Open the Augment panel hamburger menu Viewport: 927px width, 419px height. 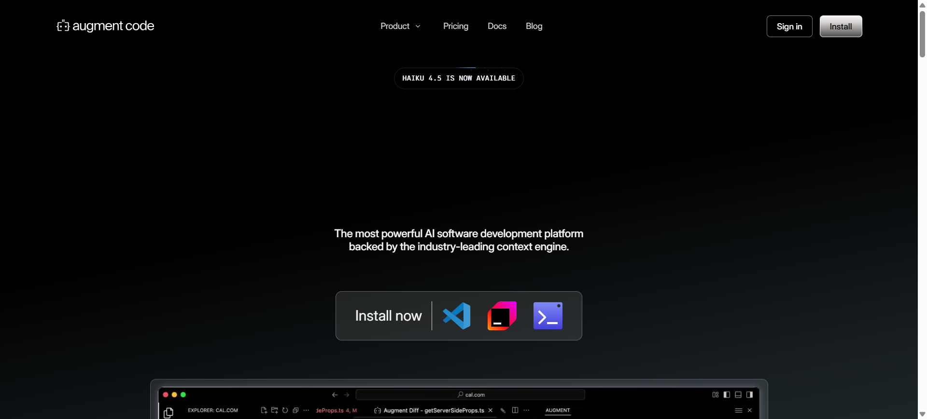pyautogui.click(x=739, y=410)
